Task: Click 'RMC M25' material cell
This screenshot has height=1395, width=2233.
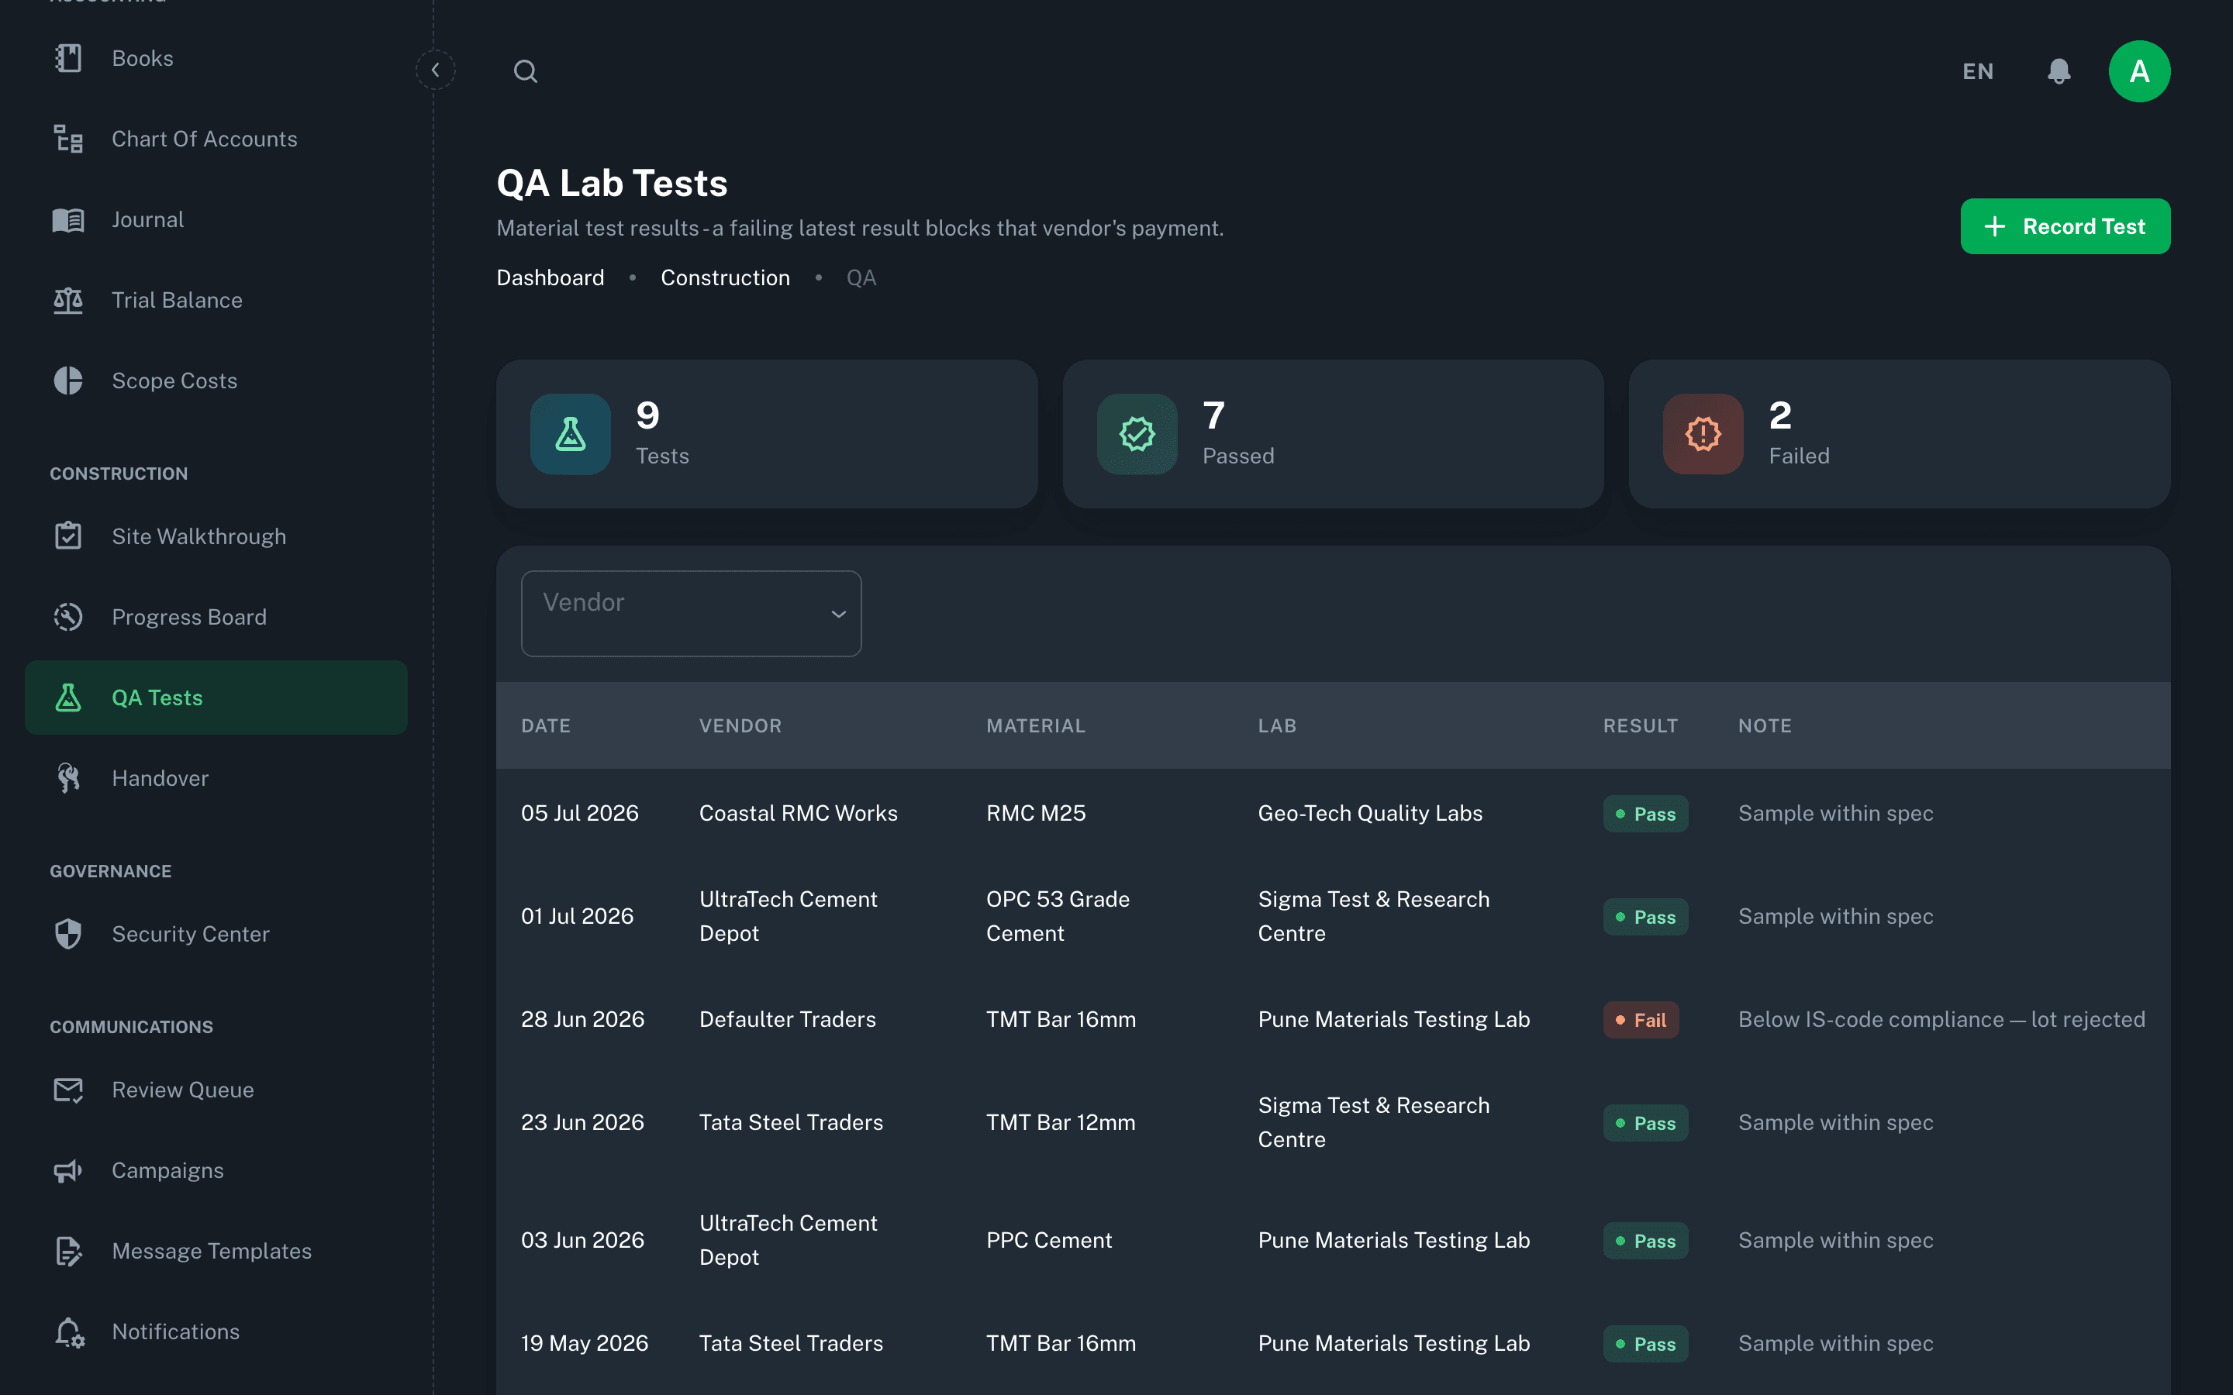Action: [x=1035, y=813]
